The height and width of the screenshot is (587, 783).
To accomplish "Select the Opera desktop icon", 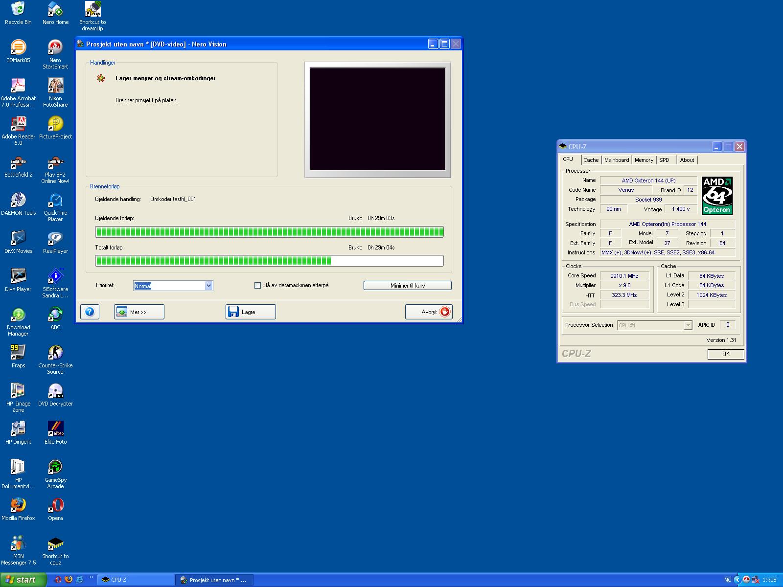I will click(55, 509).
